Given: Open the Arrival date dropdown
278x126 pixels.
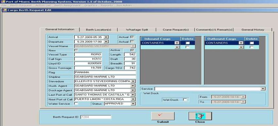Looking at the screenshot, I should pos(106,37).
